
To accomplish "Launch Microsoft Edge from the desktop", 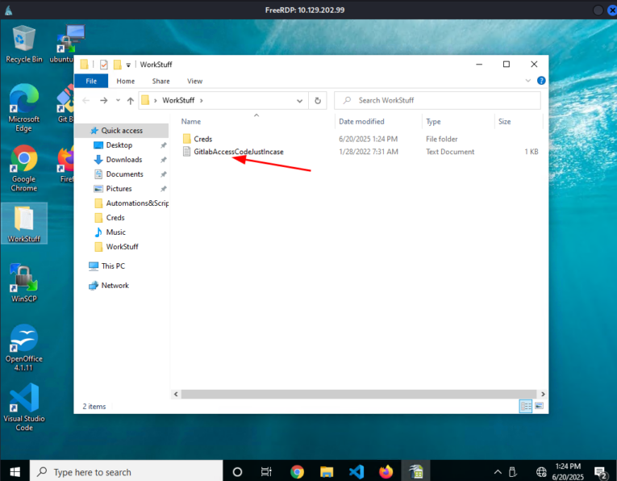I will (23, 102).
